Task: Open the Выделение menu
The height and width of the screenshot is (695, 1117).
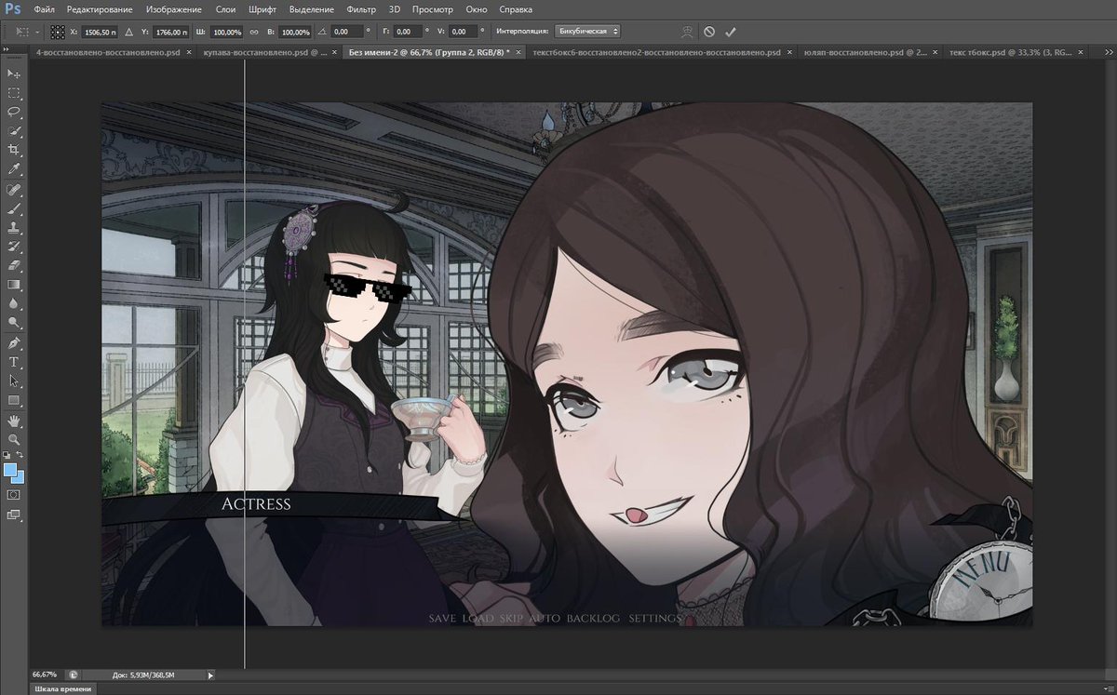Action: tap(312, 9)
